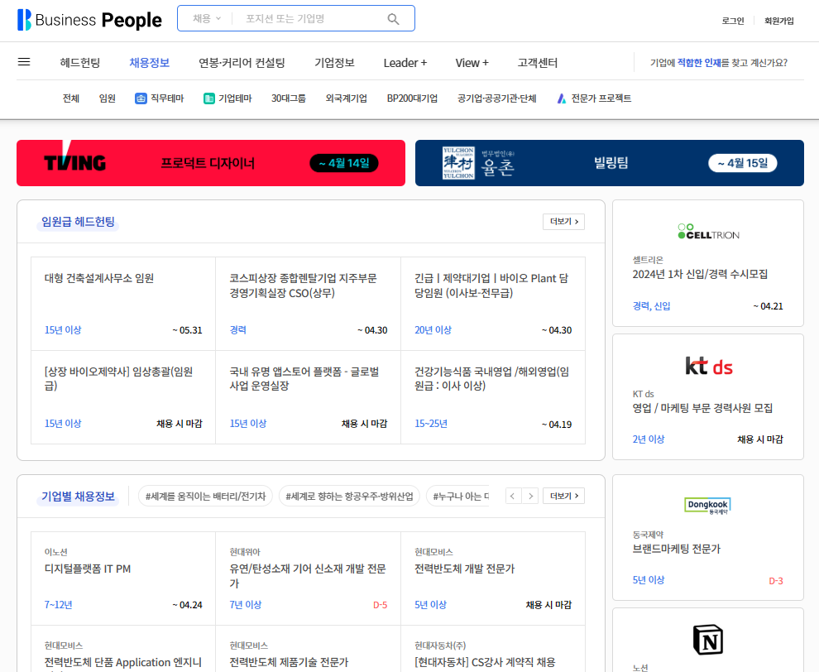819x672 pixels.
Task: Click the 로그인 link
Action: [733, 21]
